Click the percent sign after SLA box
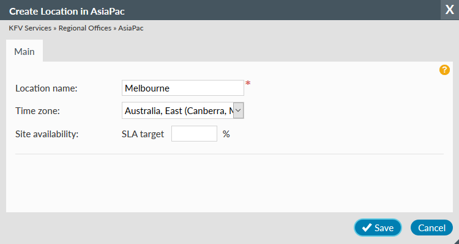Image resolution: width=459 pixels, height=244 pixels. [226, 134]
